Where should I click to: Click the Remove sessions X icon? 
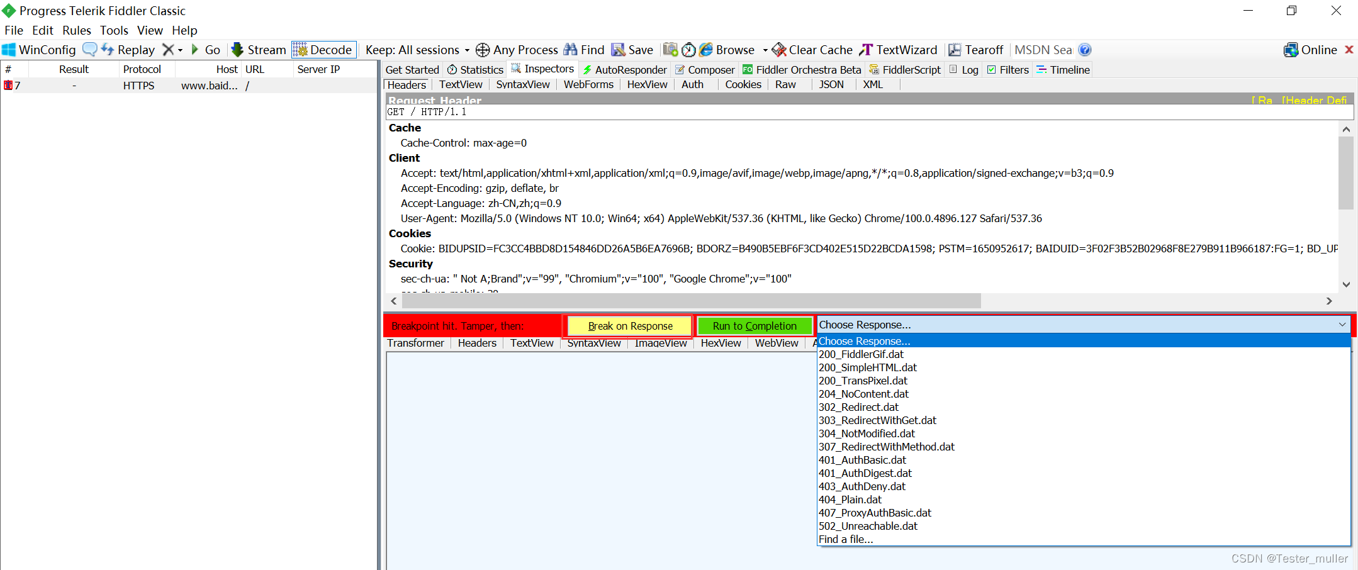168,50
